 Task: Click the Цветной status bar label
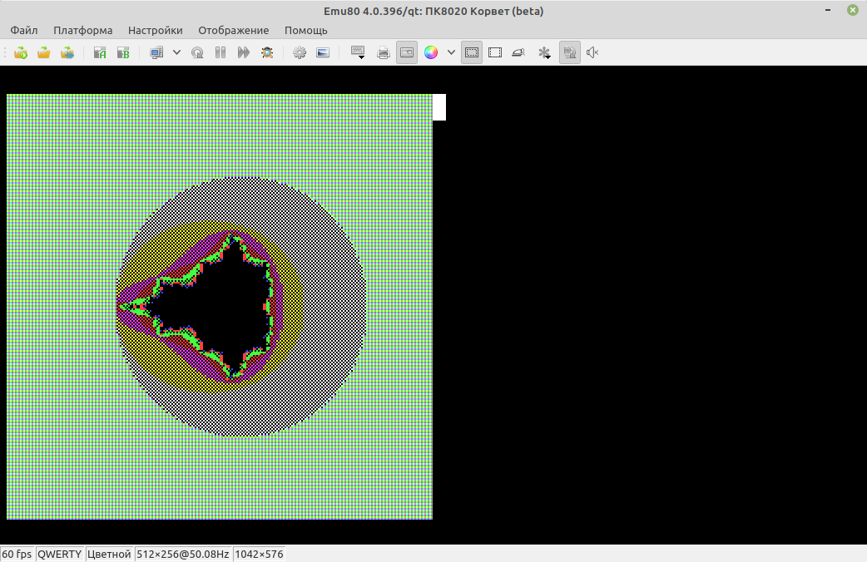coord(109,555)
